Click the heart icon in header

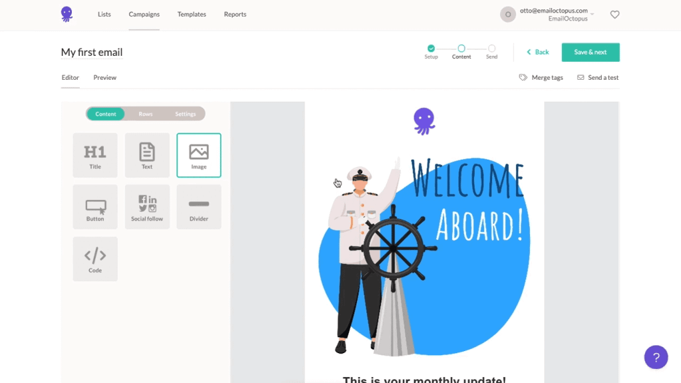coord(614,15)
